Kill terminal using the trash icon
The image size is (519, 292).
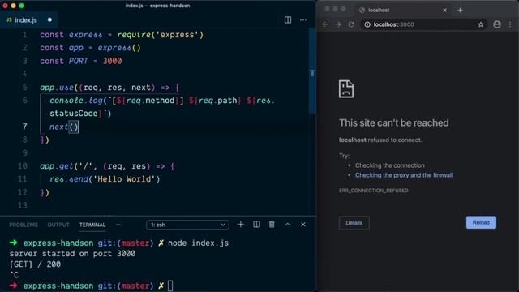(272, 225)
